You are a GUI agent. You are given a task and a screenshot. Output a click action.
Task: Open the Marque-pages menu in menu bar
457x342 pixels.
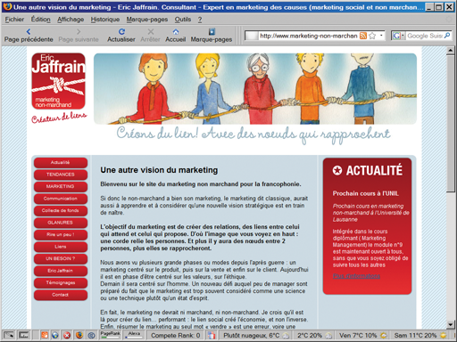click(147, 20)
